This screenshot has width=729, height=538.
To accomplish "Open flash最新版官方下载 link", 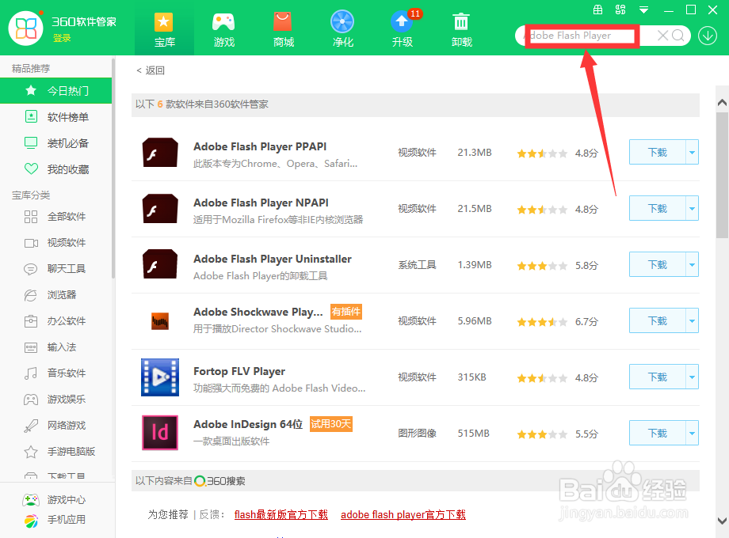I will point(281,515).
